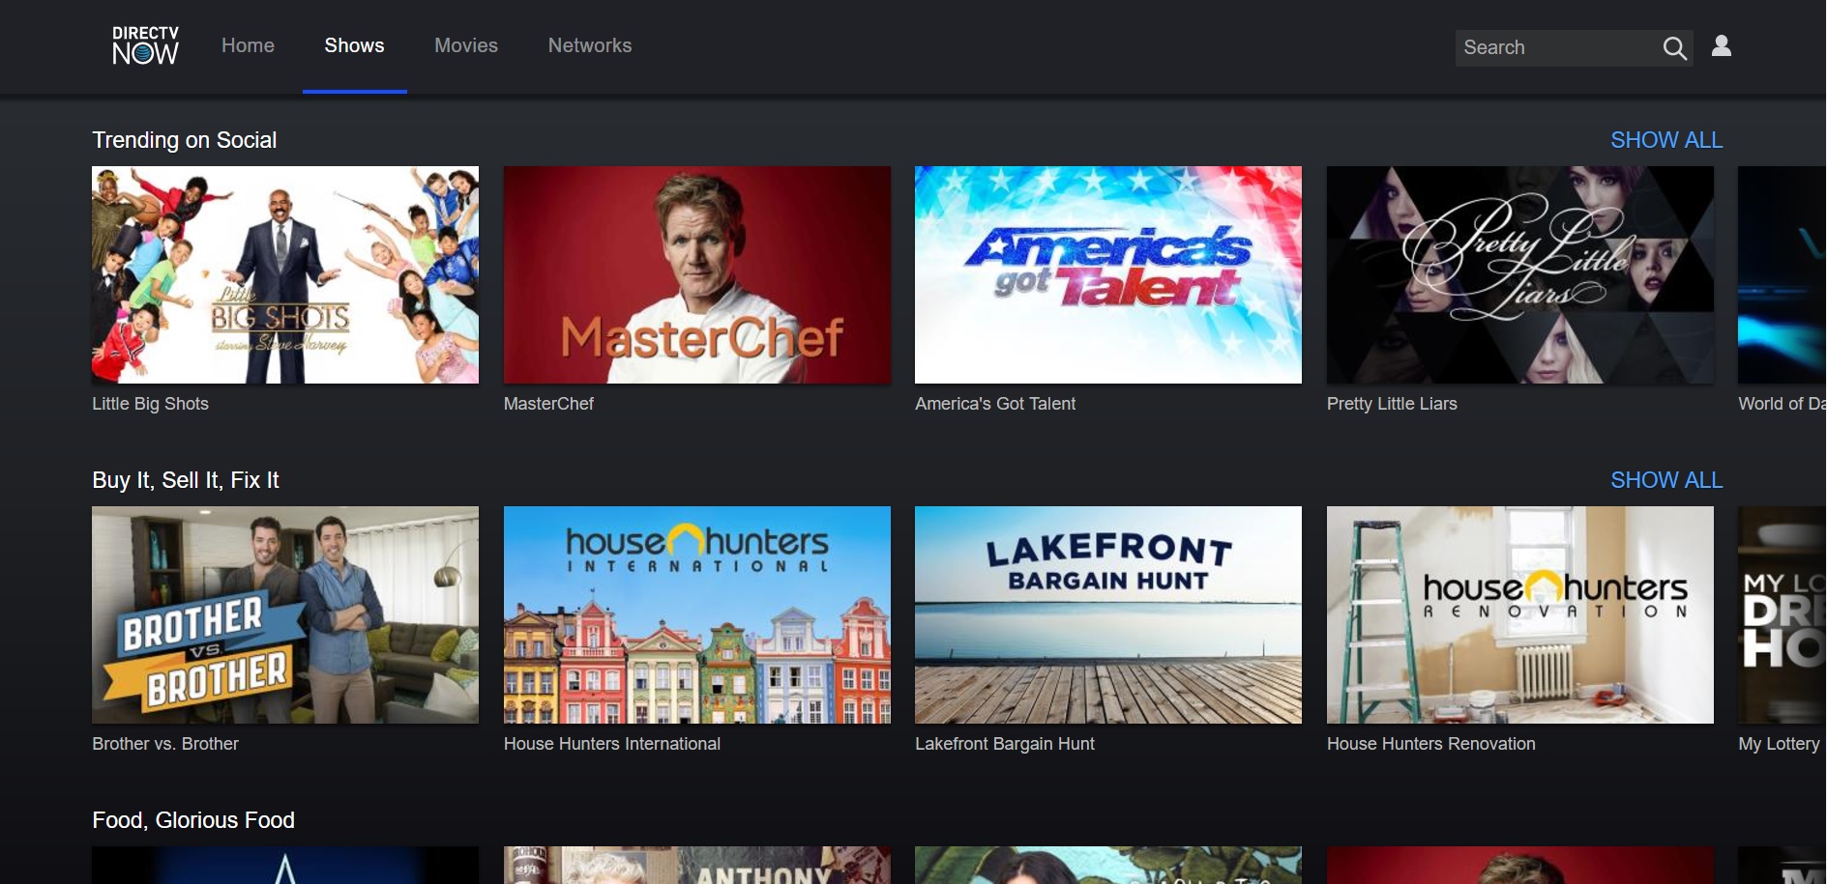Open the Networks tab
This screenshot has width=1827, height=884.
[x=589, y=45]
